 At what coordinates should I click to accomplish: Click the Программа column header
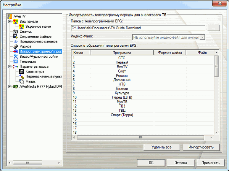[122, 53]
